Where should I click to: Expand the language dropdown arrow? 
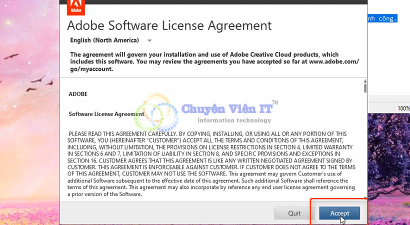(149, 40)
